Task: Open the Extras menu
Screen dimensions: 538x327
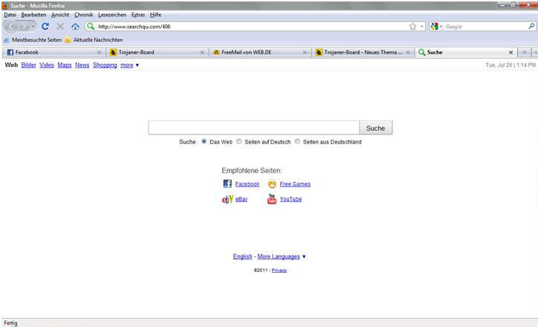Action: click(138, 15)
